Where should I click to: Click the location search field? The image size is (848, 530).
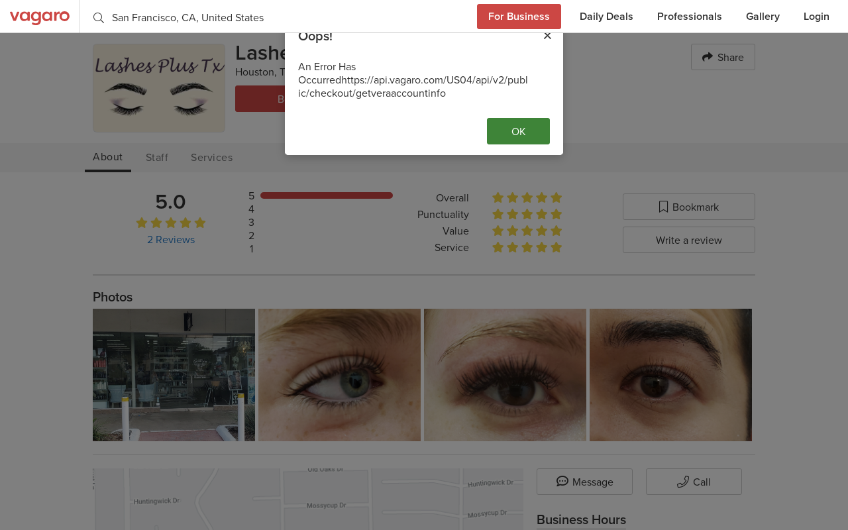[278, 18]
